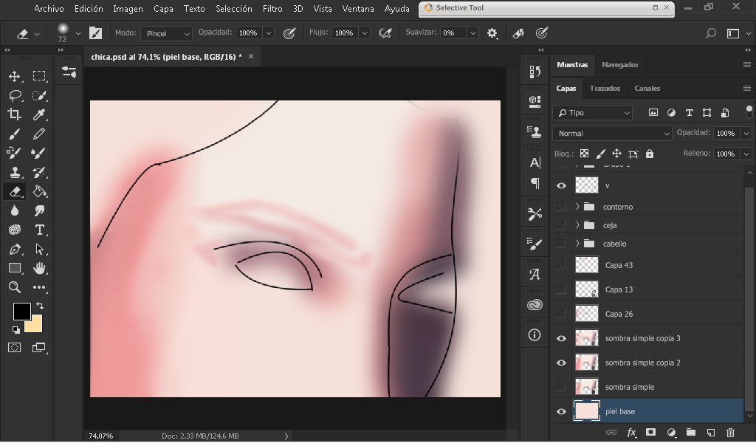756x443 pixels.
Task: Choose the Type text tool
Action: pos(39,230)
